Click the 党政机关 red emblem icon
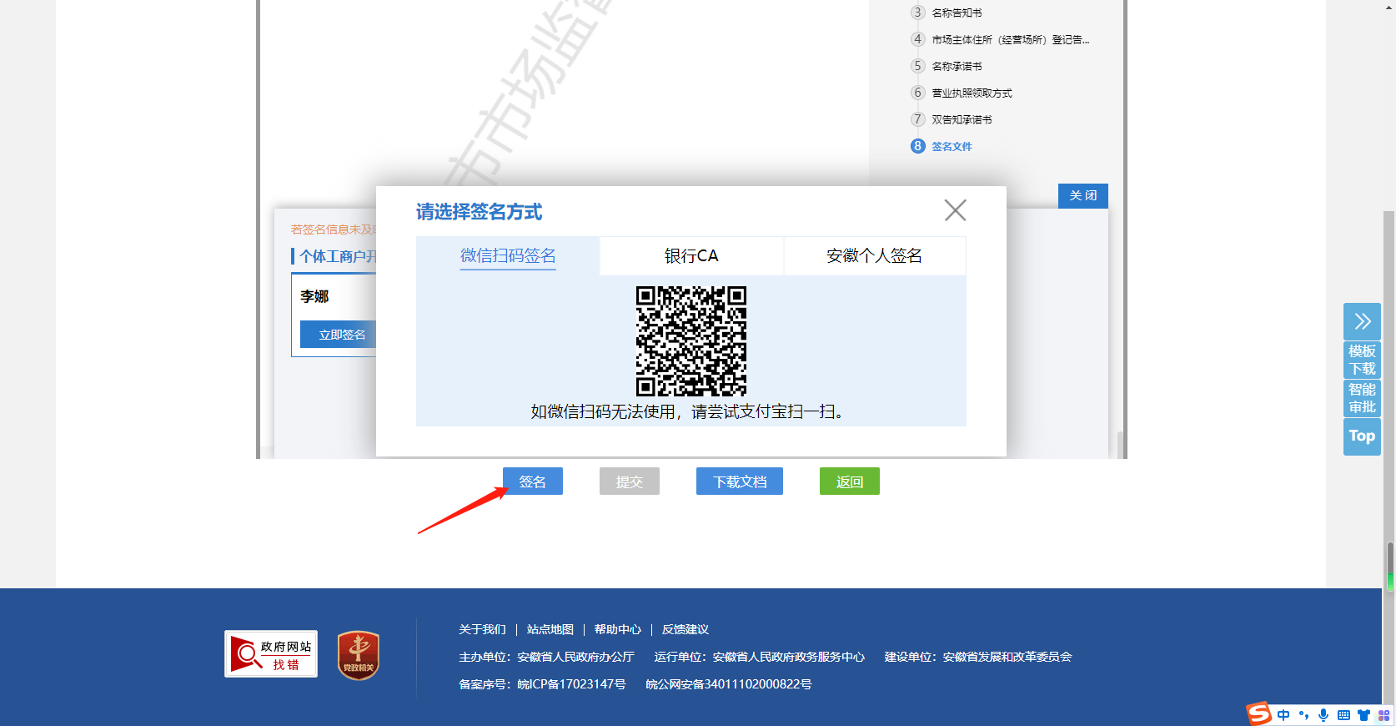 coord(359,655)
